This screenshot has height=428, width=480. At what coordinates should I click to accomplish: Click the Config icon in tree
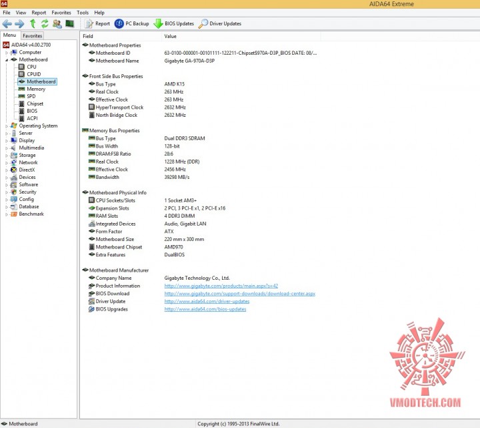click(14, 199)
